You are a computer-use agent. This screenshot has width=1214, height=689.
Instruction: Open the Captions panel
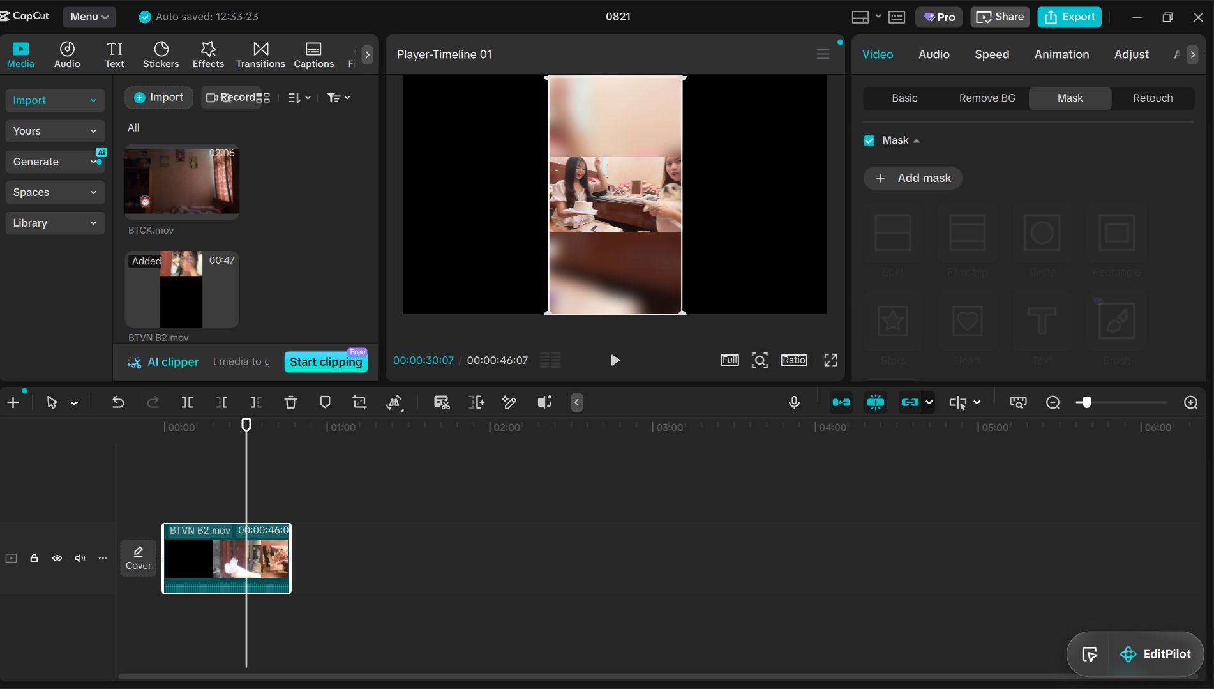click(313, 54)
